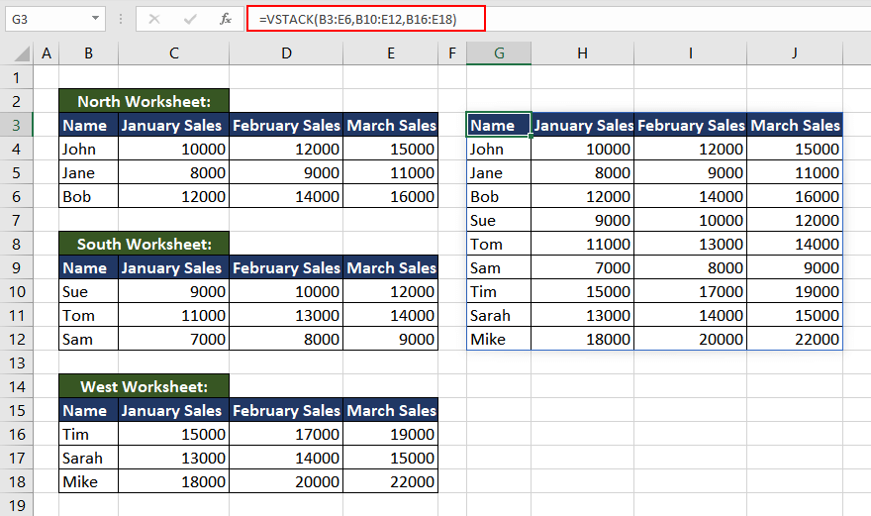Viewport: 871px width, 516px height.
Task: Select row 7 header
Action: (17, 220)
